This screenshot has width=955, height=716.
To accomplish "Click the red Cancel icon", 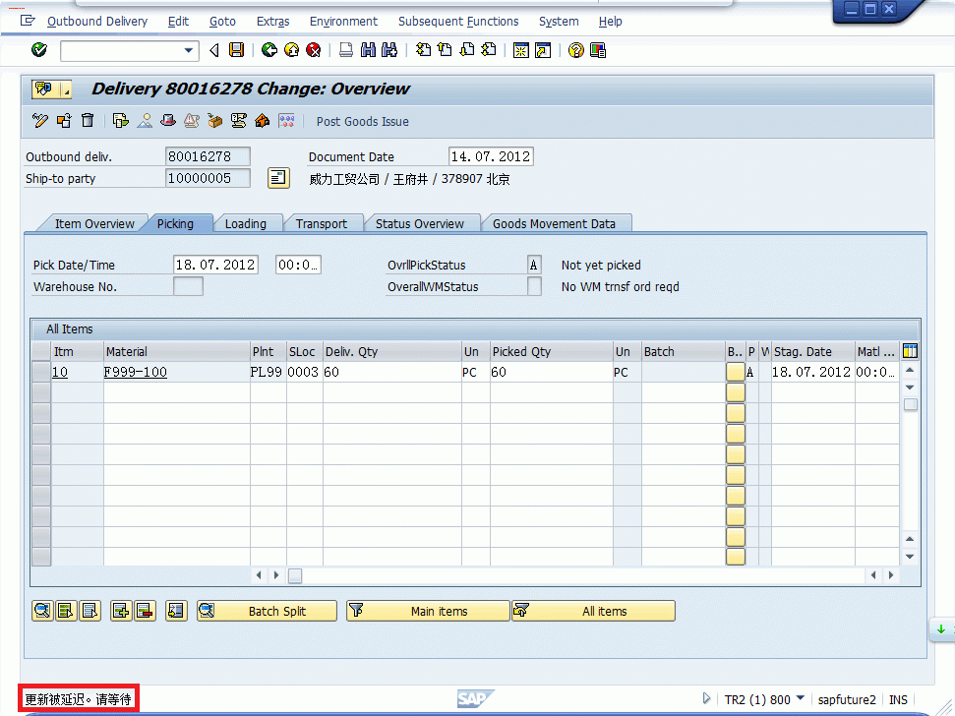I will 314,50.
